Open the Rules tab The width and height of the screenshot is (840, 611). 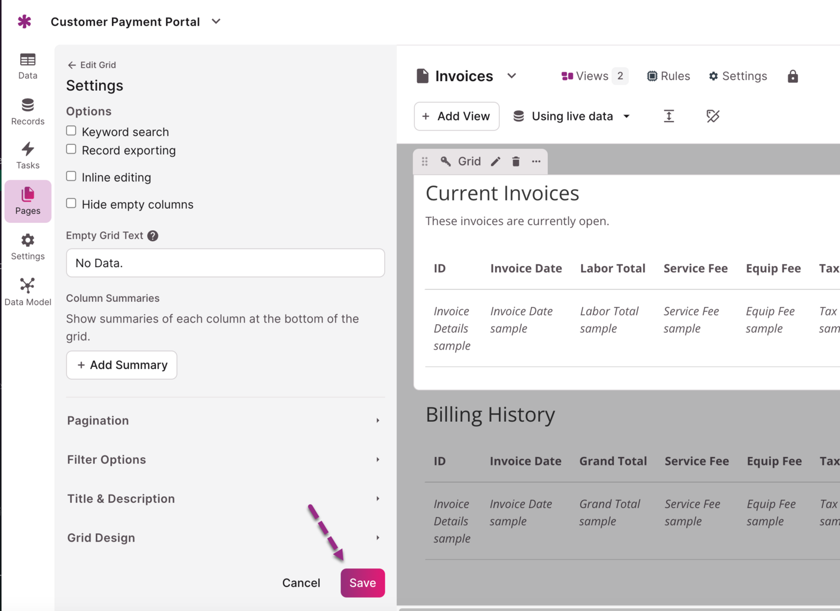pyautogui.click(x=668, y=76)
